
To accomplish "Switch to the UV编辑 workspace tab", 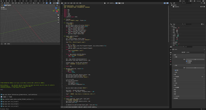I will 30,1.
